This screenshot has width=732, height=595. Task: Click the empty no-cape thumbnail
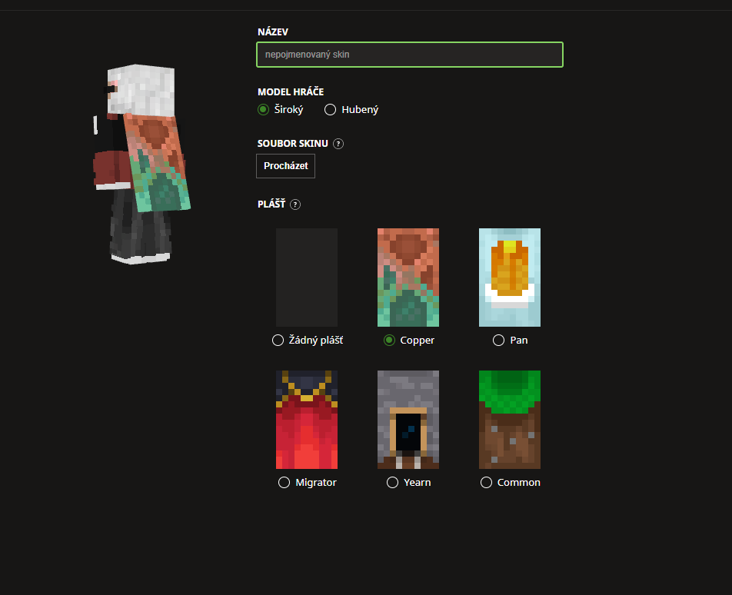pos(307,278)
